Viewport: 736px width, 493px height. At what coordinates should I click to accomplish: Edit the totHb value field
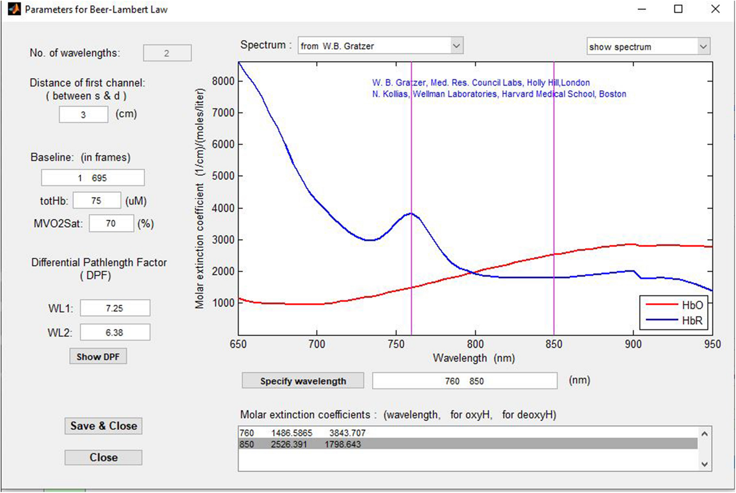point(97,201)
